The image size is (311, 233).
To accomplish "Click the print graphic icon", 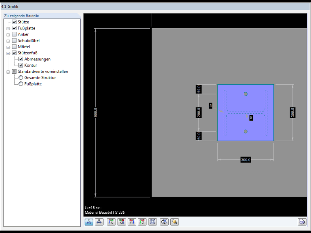I will pyautogui.click(x=302, y=222).
